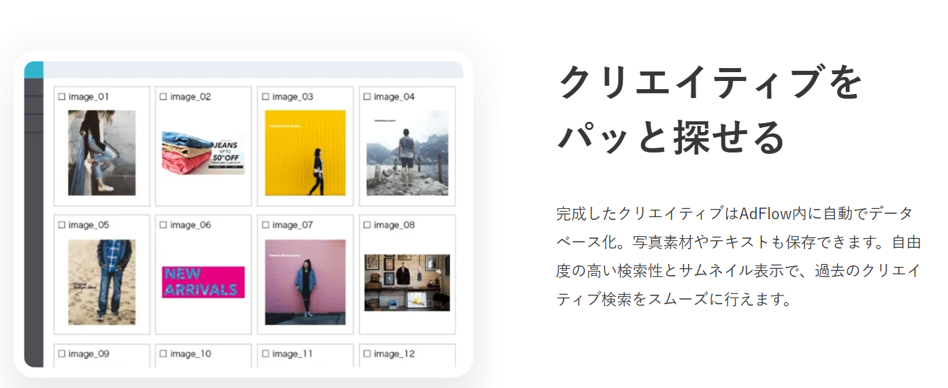The image size is (948, 388).
Task: Click the image_12 label text
Action: (395, 354)
